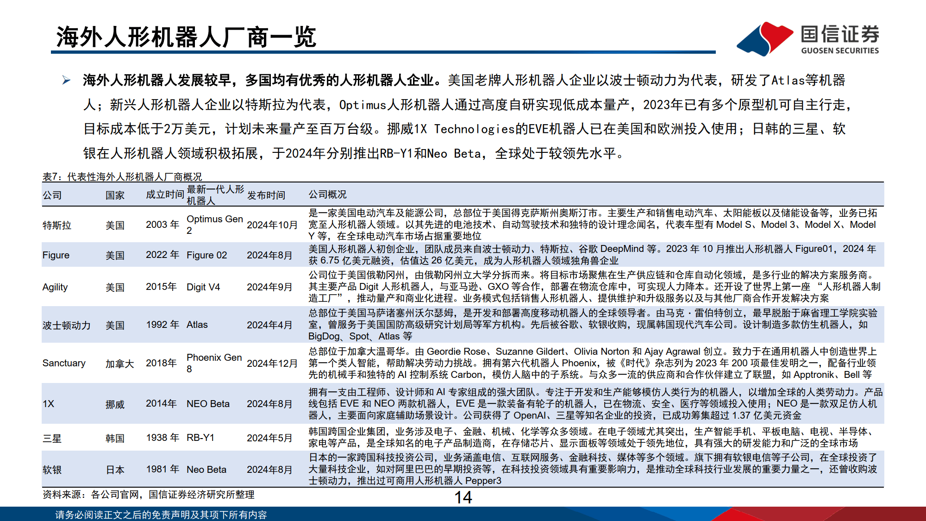Click SoftBank's overview description text

[593, 469]
